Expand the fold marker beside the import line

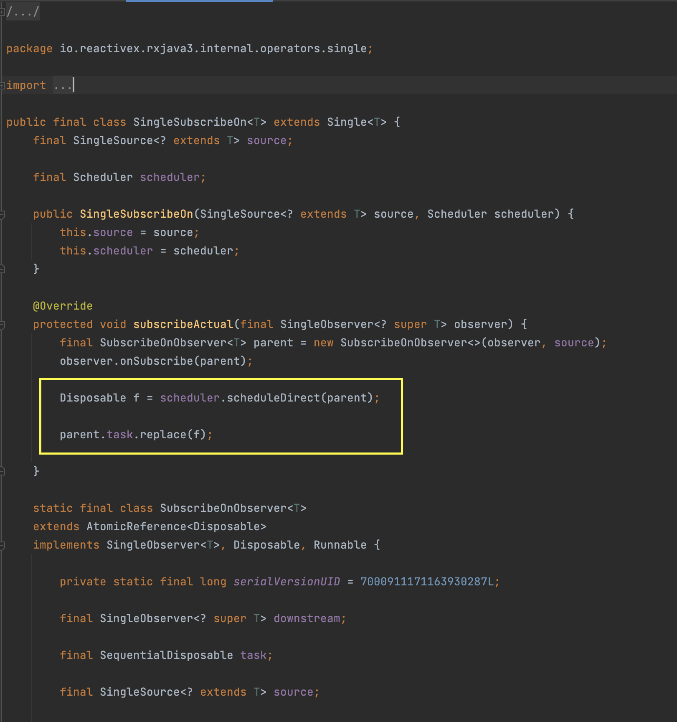pyautogui.click(x=2, y=85)
